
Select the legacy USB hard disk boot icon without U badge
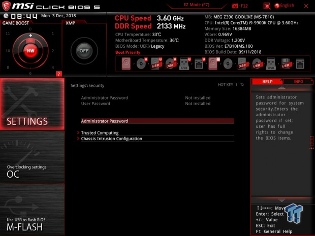pos(242,64)
